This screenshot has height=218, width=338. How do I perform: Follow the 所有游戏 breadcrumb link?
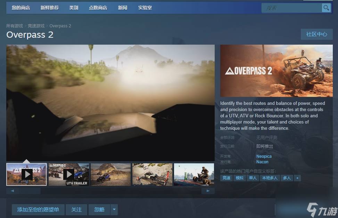[15, 26]
